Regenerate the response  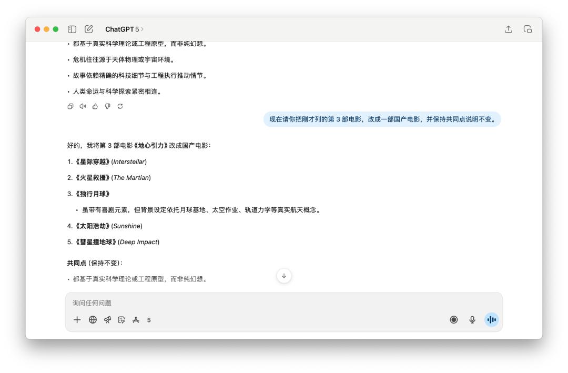tap(120, 106)
